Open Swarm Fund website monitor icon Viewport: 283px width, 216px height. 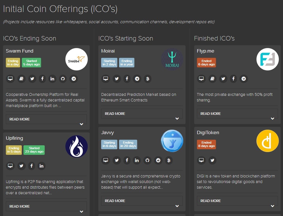(10, 79)
